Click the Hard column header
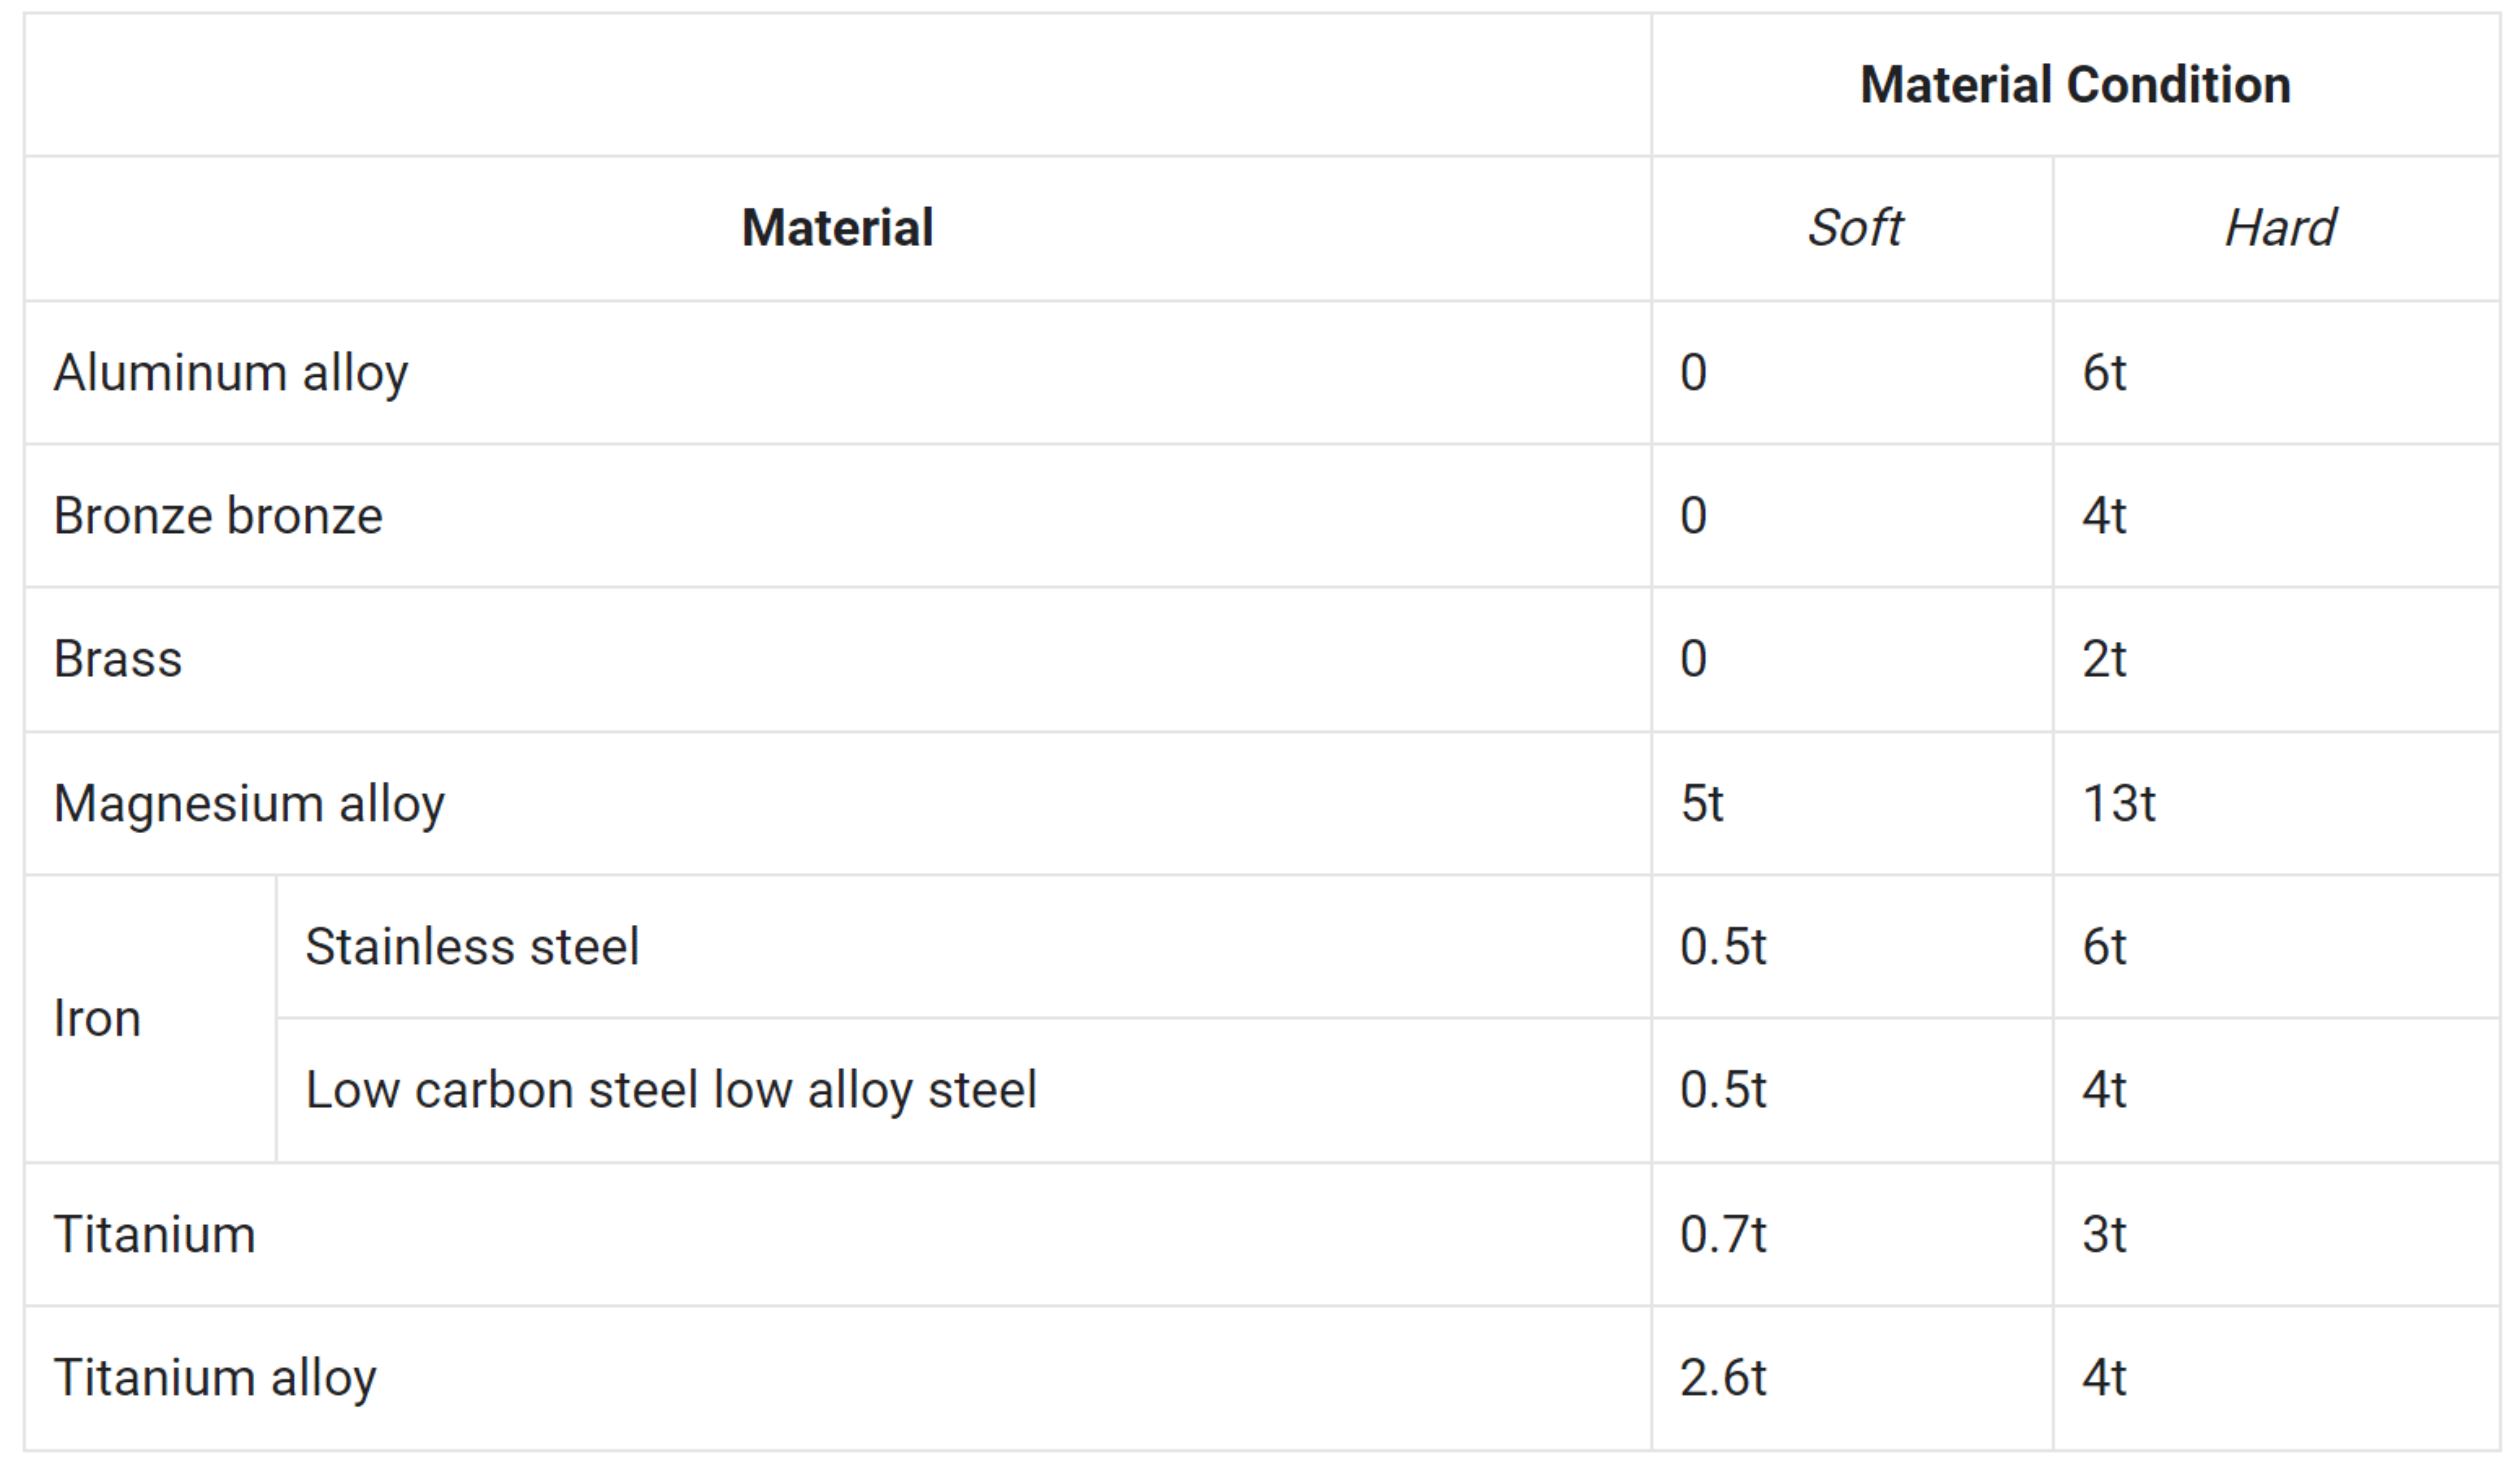The width and height of the screenshot is (2520, 1475). [x=2279, y=228]
